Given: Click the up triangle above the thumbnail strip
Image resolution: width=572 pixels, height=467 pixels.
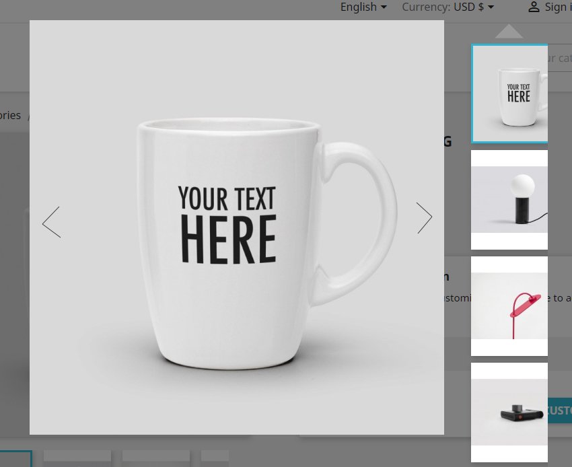Looking at the screenshot, I should coord(509,32).
